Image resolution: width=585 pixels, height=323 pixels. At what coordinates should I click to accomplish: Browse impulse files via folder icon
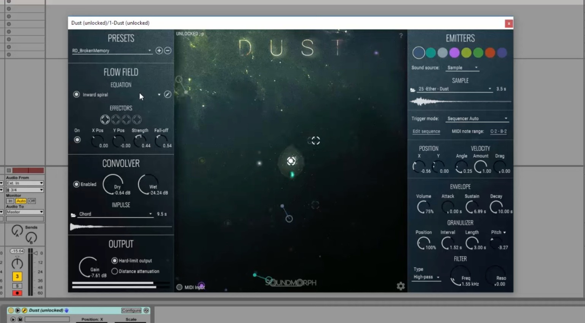tap(73, 215)
